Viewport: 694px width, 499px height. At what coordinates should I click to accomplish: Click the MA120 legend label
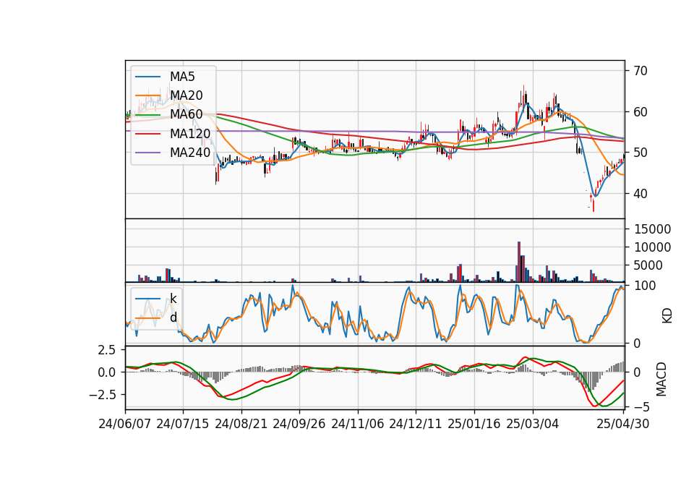tap(190, 134)
